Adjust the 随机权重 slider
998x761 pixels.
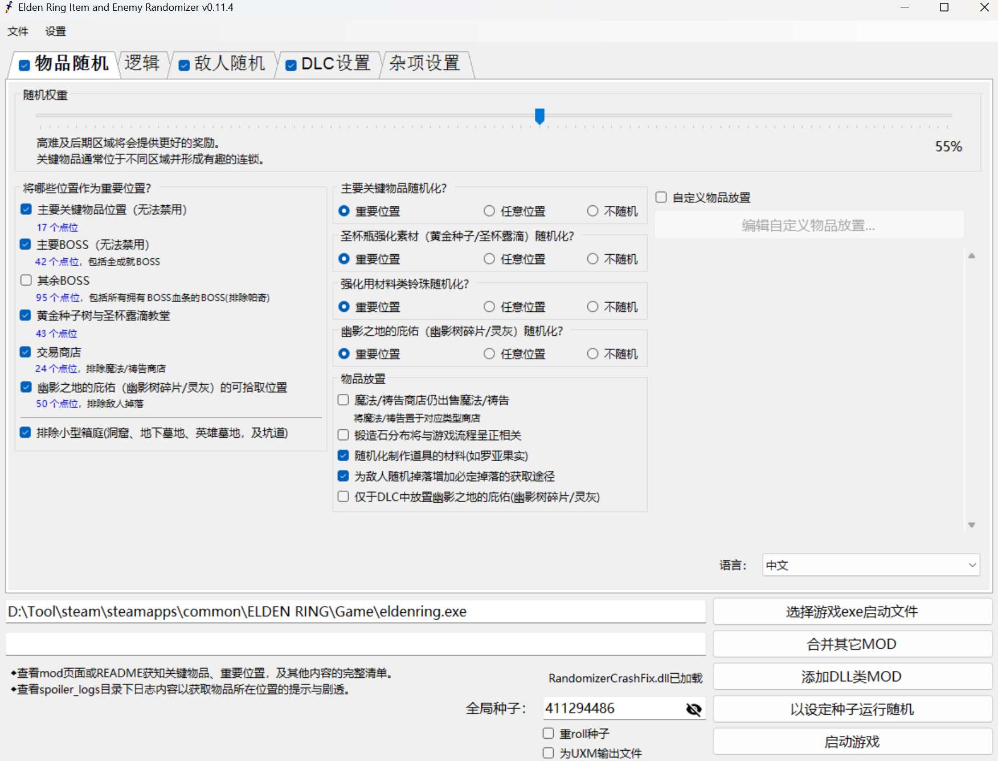[540, 116]
